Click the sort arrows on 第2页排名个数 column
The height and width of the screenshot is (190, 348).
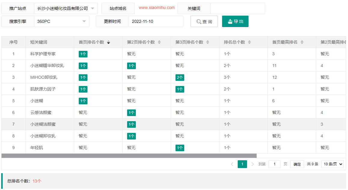point(160,42)
